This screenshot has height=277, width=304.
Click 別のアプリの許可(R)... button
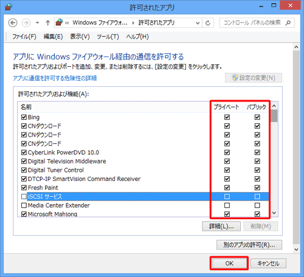click(x=249, y=245)
